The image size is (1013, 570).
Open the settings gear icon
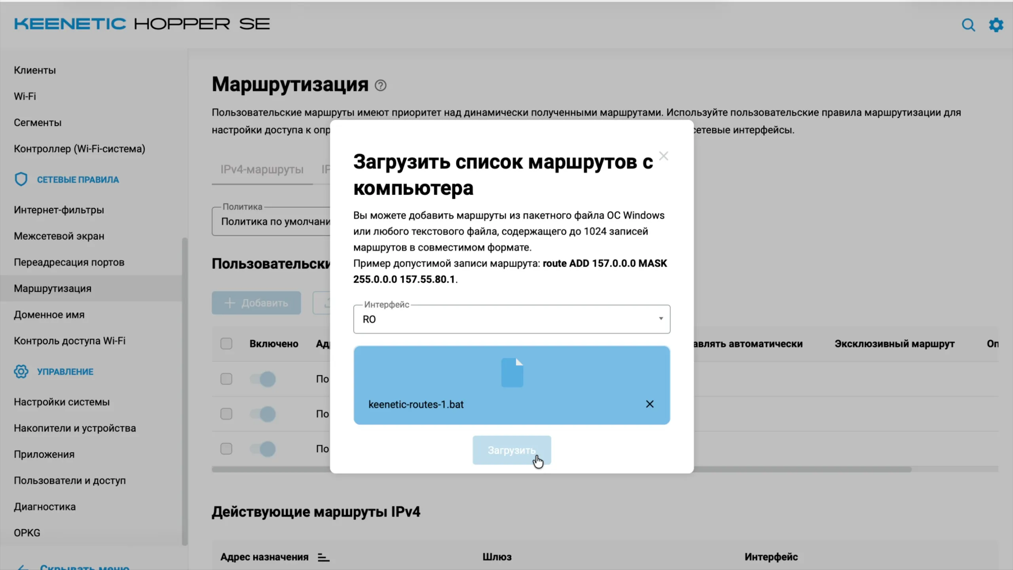tap(996, 25)
